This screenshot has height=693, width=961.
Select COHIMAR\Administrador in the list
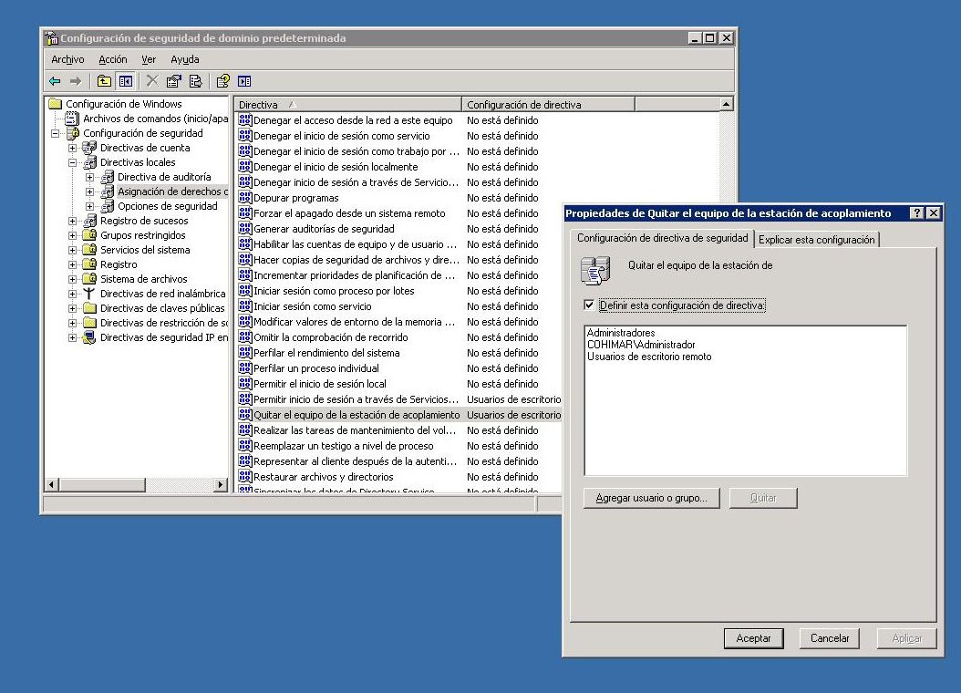pos(641,345)
